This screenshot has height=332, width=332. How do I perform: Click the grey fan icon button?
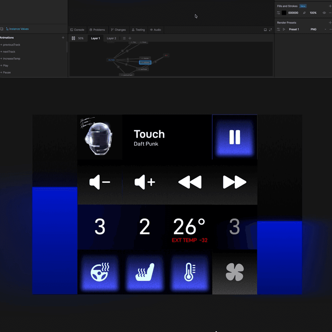click(235, 272)
